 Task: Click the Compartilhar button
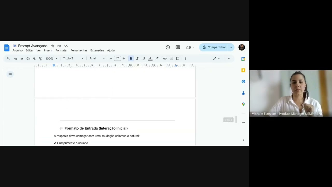point(214,47)
